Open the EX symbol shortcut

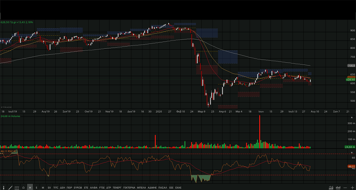(x=49, y=188)
